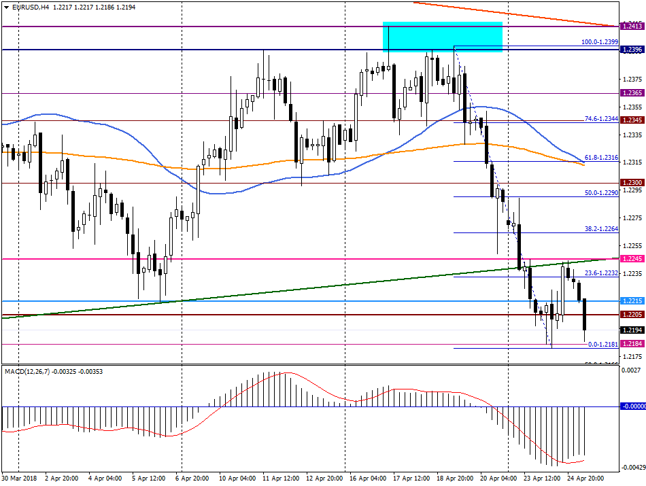Click the 1.2396 dark blue price label
The image size is (646, 486).
(x=632, y=50)
